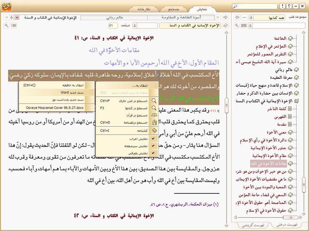Image resolution: width=309 pixels, height=231 pixels.
Task: Expand the انتقال به... submenu
Action: [x=127, y=85]
